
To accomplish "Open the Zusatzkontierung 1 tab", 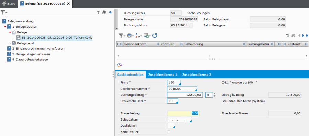I will pyautogui.click(x=163, y=75).
